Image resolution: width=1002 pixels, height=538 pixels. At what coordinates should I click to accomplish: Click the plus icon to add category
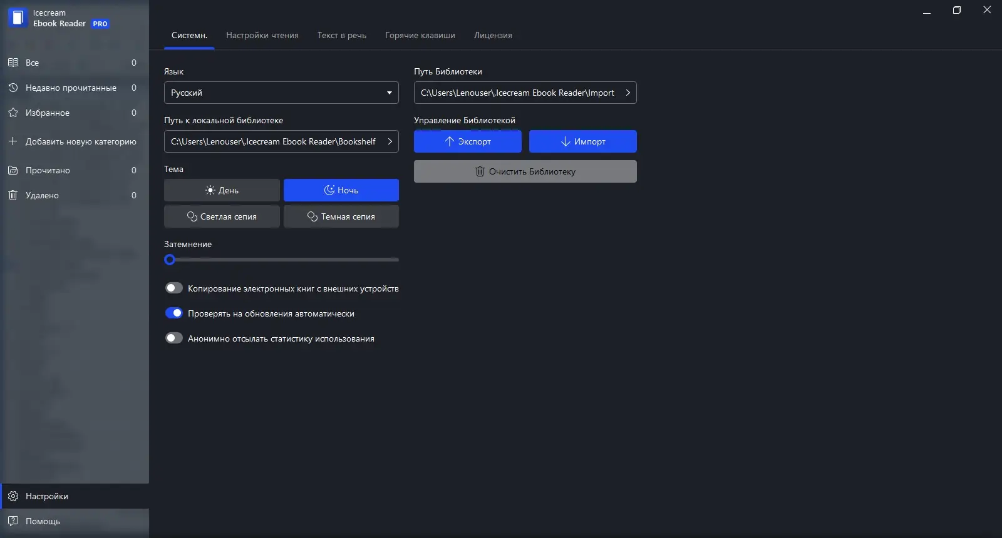coord(13,141)
